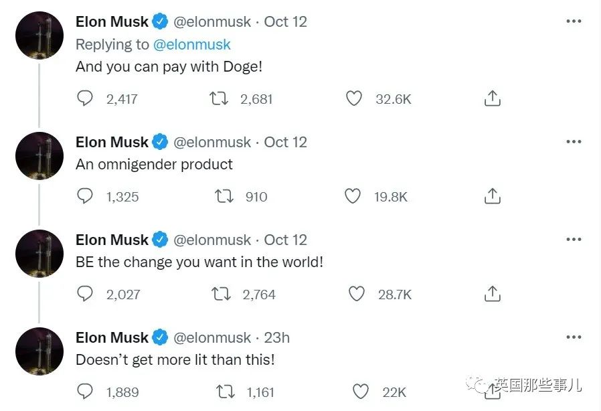Share the 'An omnigender product' tweet
Screen dimensions: 601x411
click(x=492, y=196)
